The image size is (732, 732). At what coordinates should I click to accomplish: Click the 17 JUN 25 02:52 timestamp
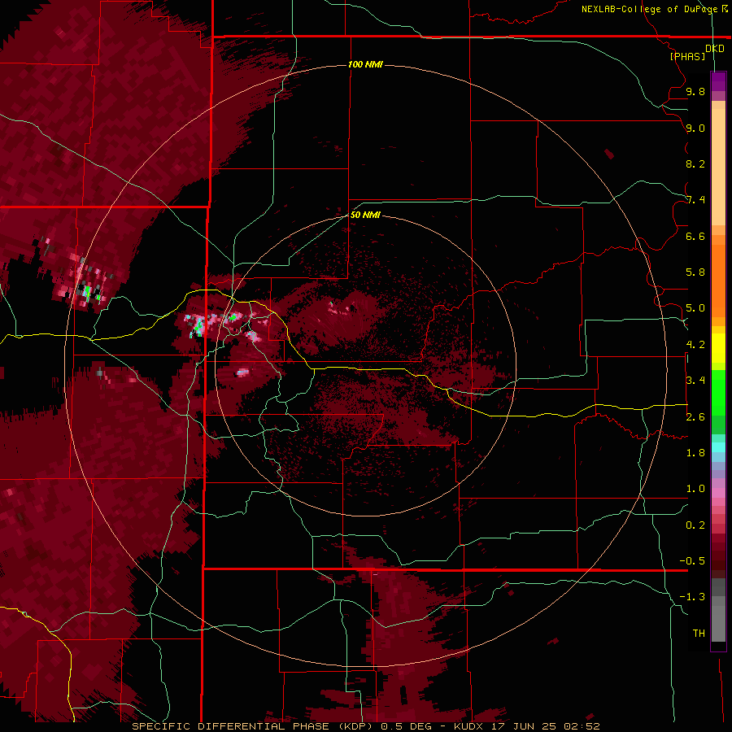(546, 726)
